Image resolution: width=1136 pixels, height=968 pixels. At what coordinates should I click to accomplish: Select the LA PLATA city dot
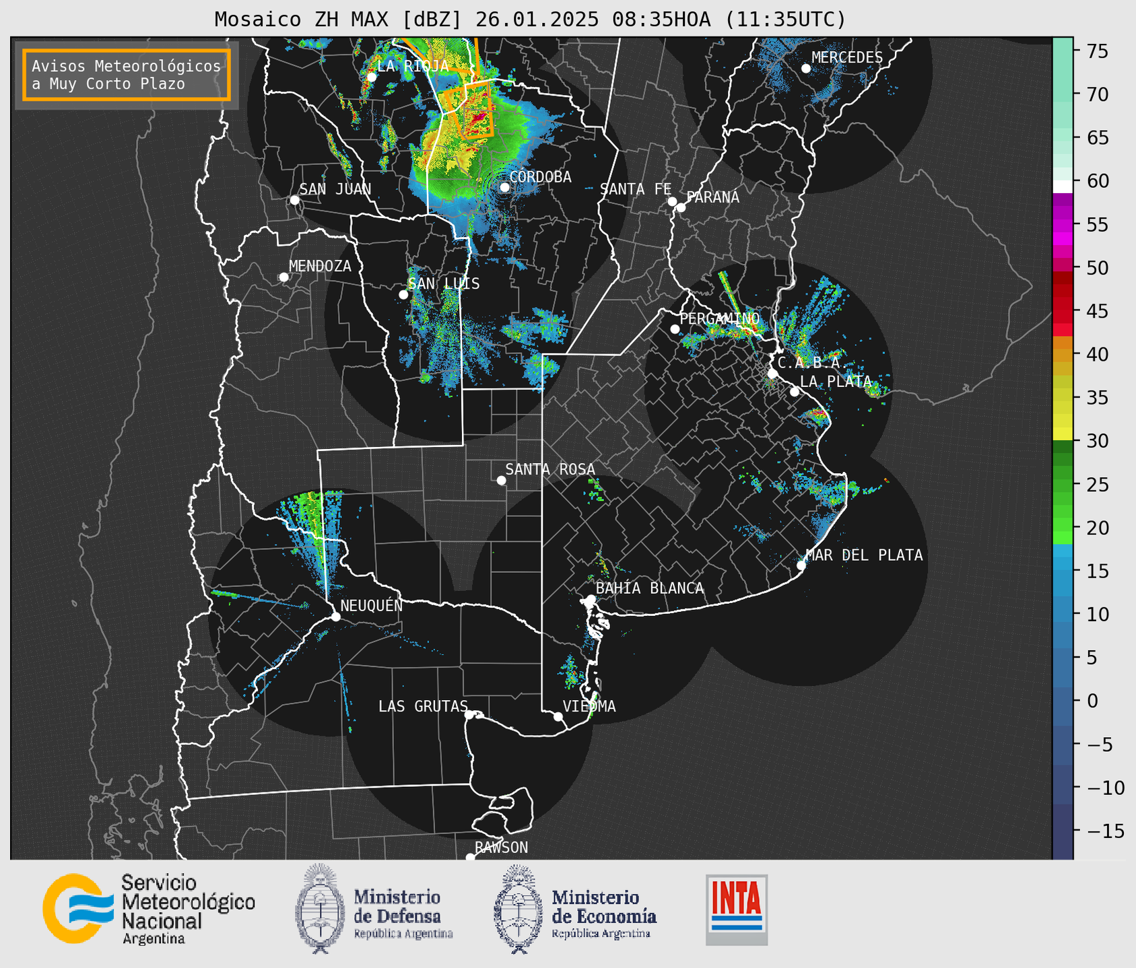(x=795, y=392)
